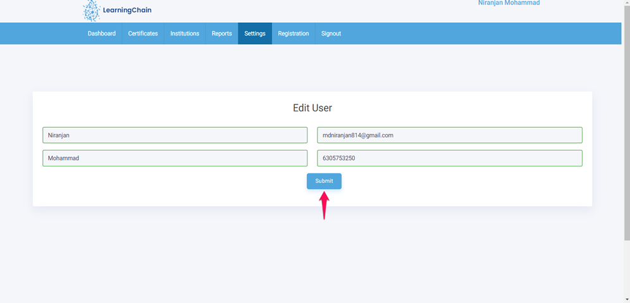
Task: Click the email field with mdniranjan814@gmail.com
Action: [449, 135]
